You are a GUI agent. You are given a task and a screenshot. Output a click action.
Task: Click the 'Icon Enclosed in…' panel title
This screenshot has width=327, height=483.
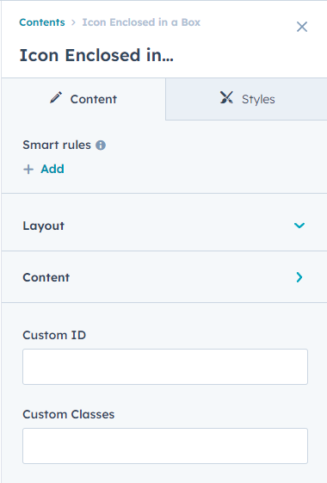96,55
